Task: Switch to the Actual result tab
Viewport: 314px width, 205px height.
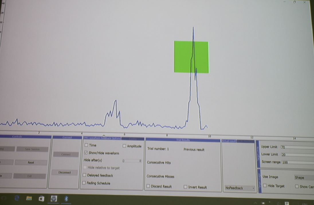Action: 229,141
